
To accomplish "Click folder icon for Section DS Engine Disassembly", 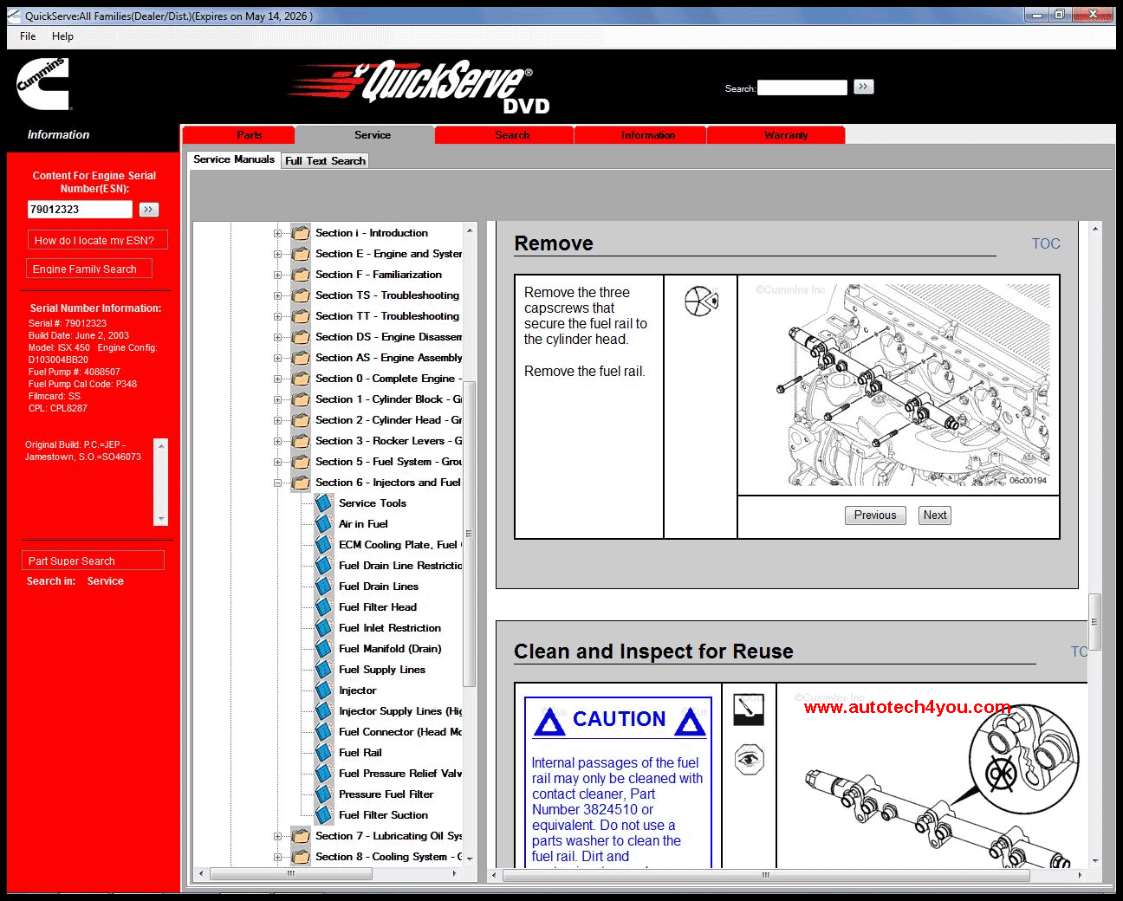I will 301,337.
